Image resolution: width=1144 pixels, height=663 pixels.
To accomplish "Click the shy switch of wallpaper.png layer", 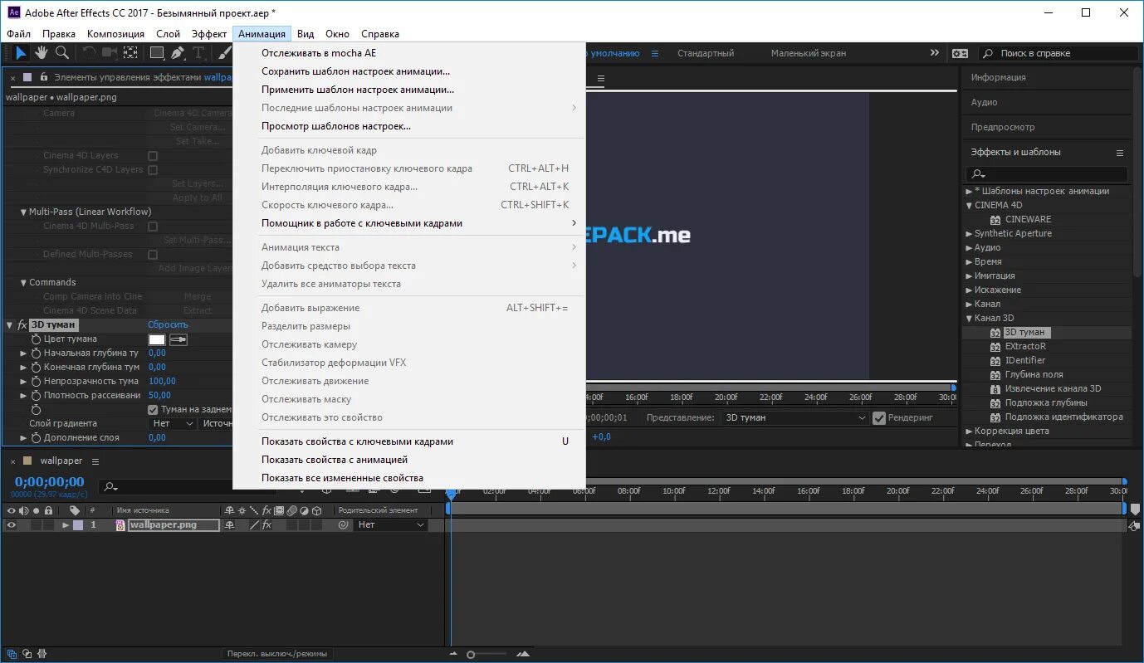I will coord(230,525).
